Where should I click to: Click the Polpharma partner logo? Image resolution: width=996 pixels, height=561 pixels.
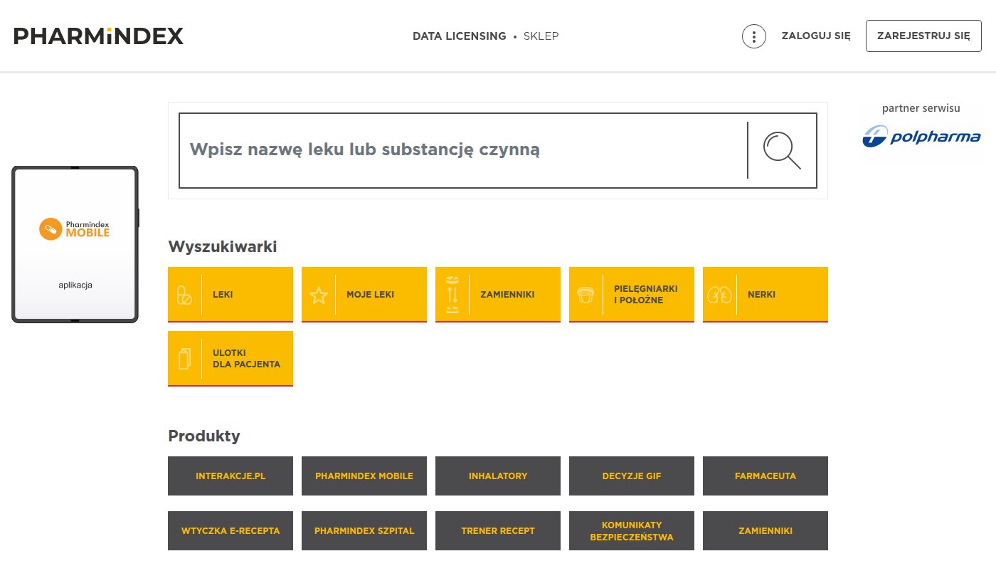point(921,136)
